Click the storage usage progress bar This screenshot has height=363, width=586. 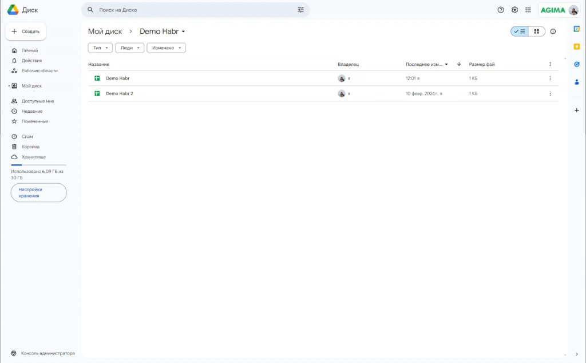click(x=38, y=165)
